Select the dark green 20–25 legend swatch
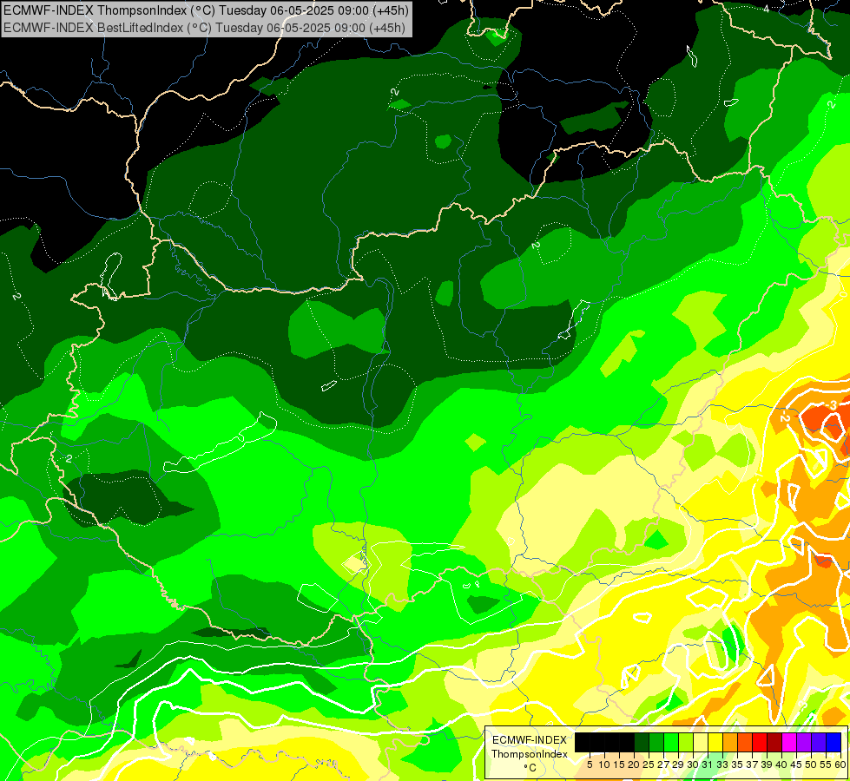Image resolution: width=850 pixels, height=781 pixels. [642, 742]
